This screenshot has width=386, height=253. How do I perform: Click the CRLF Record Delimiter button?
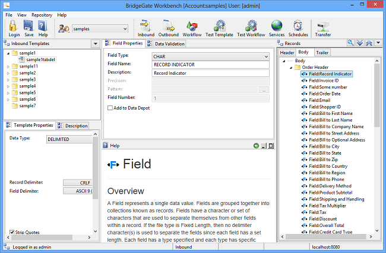click(78, 182)
